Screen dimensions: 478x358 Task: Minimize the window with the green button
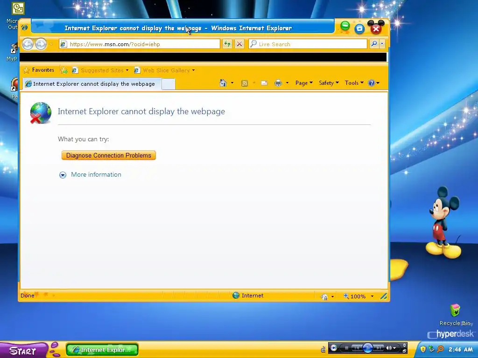pos(345,27)
